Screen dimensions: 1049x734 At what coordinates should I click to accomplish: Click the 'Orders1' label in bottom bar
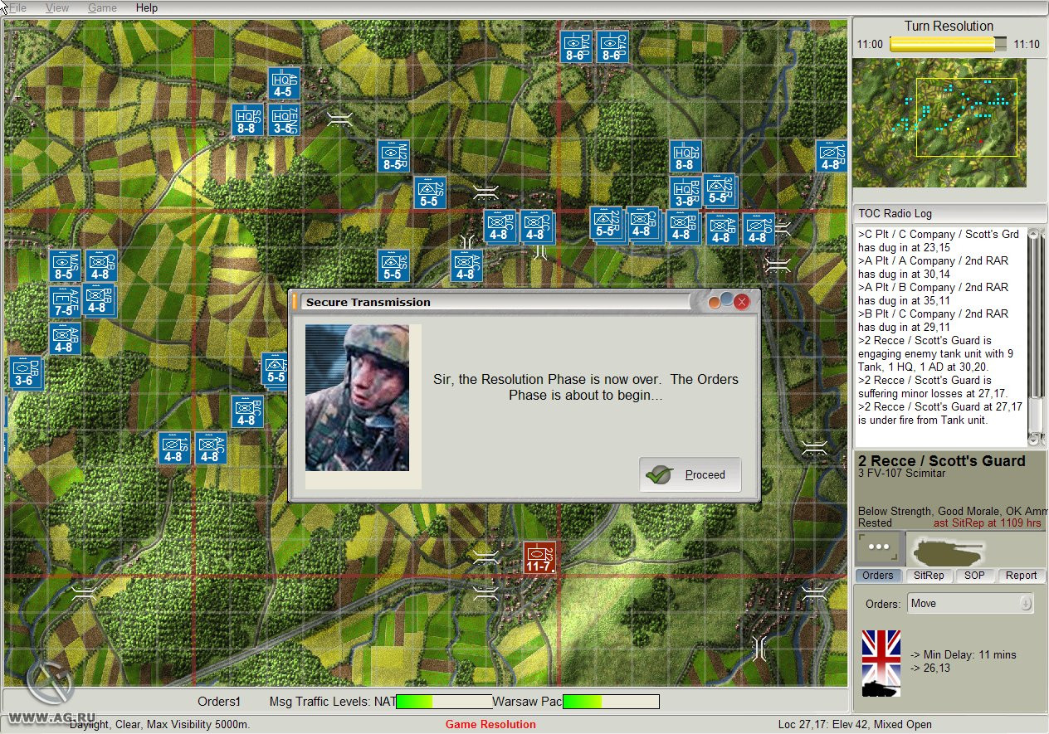[219, 702]
